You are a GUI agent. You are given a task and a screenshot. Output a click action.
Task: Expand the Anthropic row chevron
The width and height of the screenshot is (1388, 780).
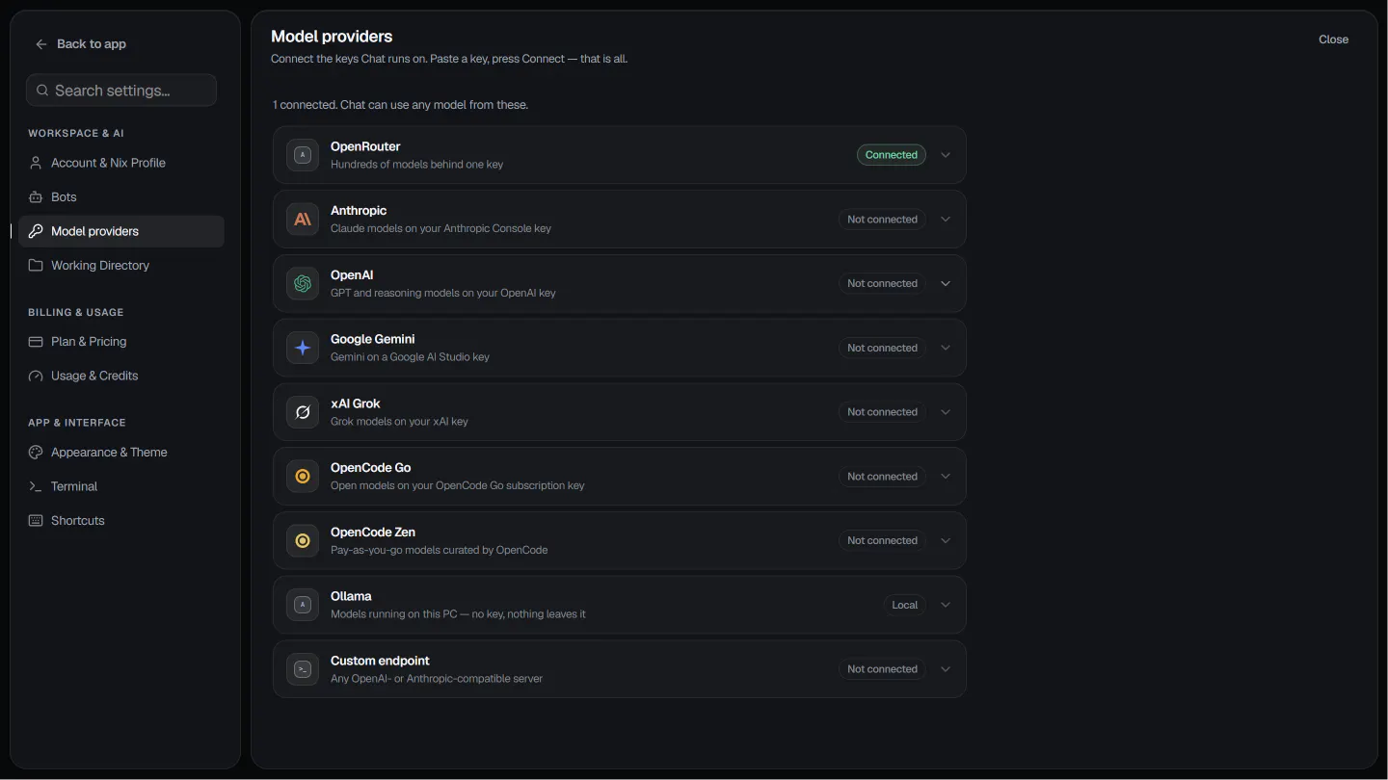946,220
